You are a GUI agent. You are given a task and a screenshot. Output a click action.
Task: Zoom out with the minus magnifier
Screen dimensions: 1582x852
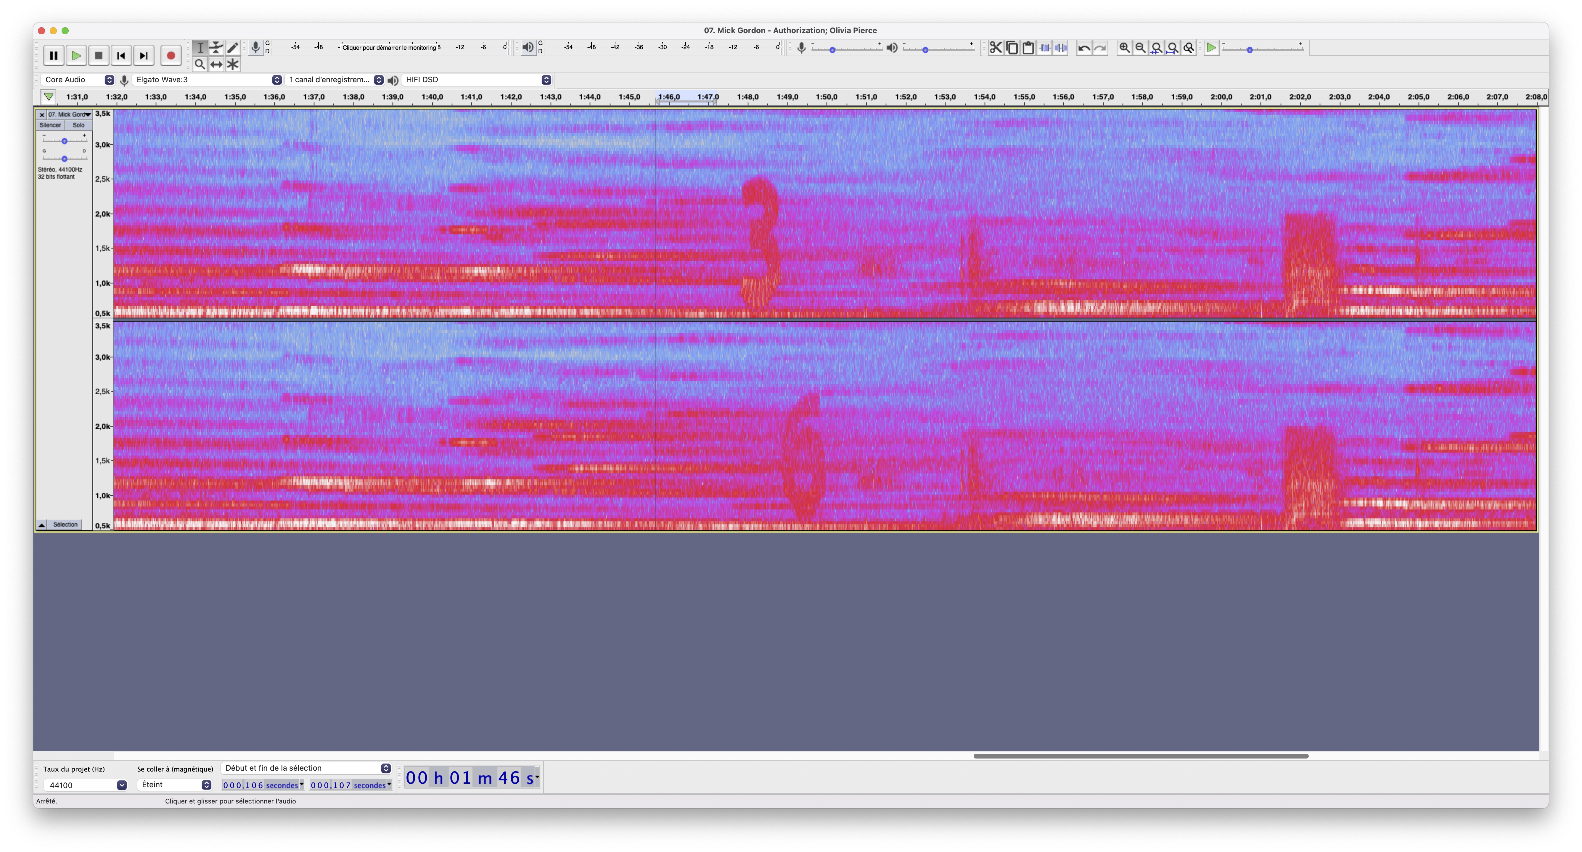pyautogui.click(x=1140, y=47)
